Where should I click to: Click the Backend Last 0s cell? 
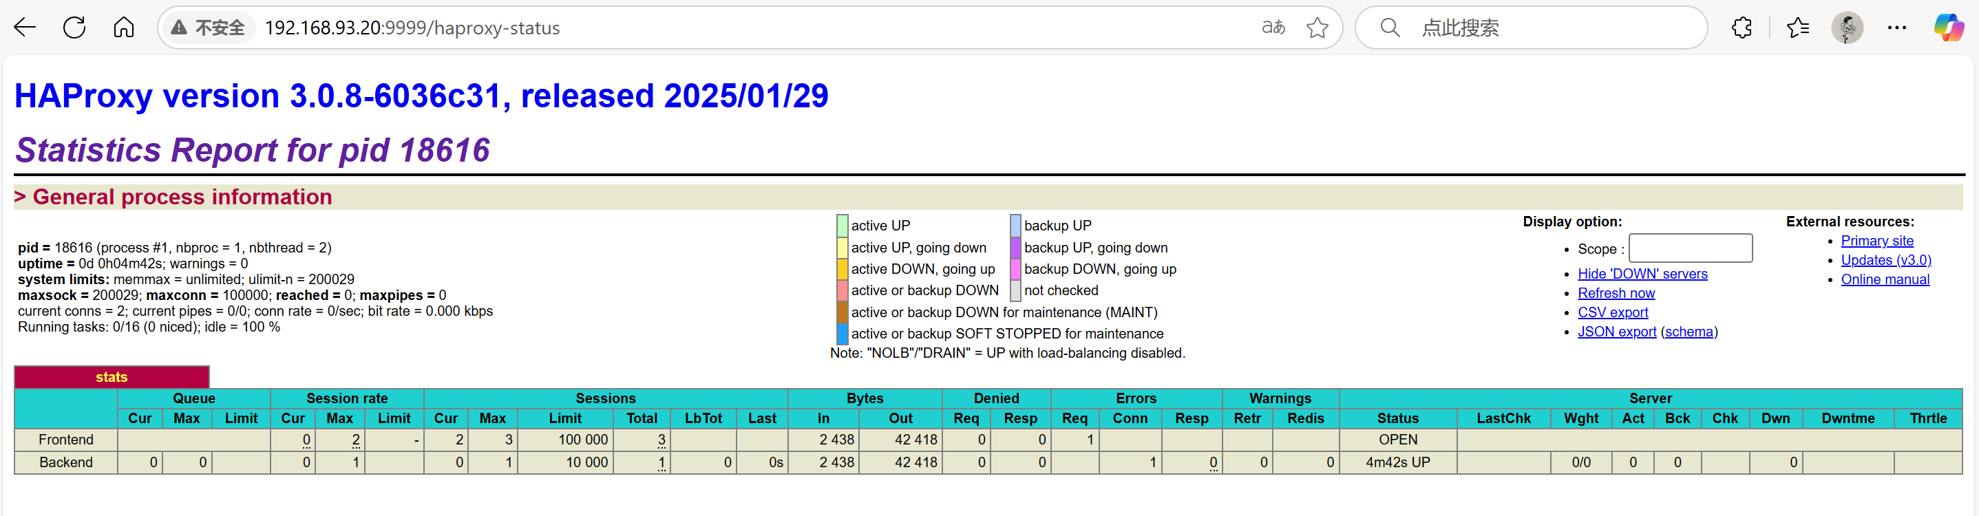click(x=762, y=462)
